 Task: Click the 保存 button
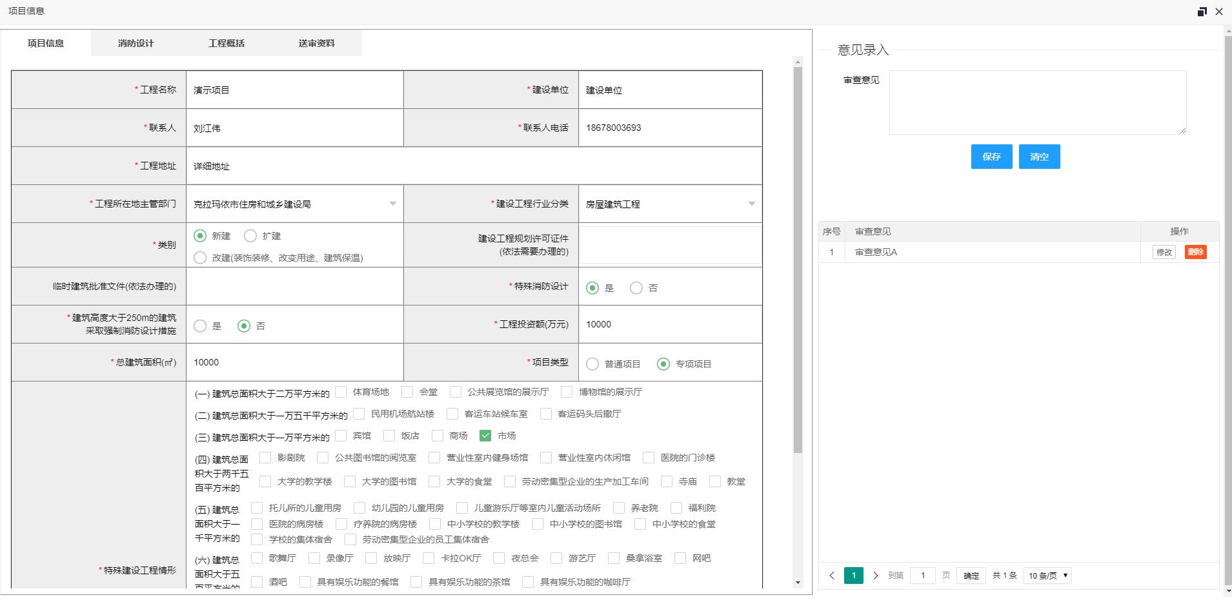pyautogui.click(x=992, y=157)
